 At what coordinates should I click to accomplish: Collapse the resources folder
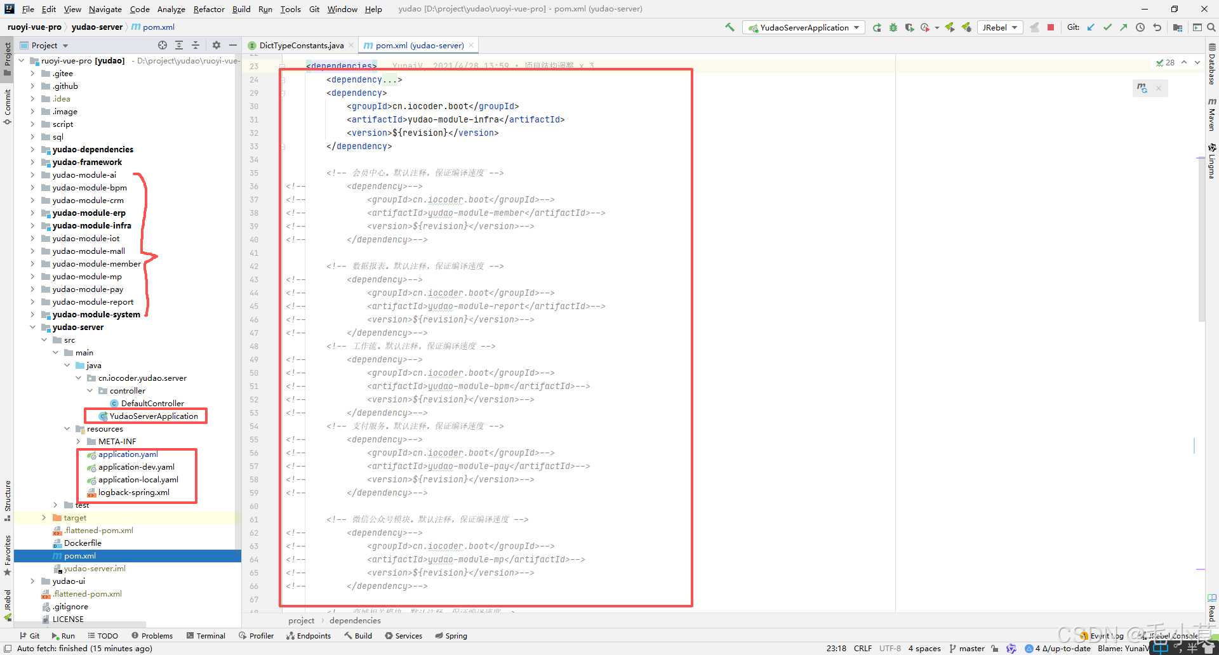(x=67, y=429)
